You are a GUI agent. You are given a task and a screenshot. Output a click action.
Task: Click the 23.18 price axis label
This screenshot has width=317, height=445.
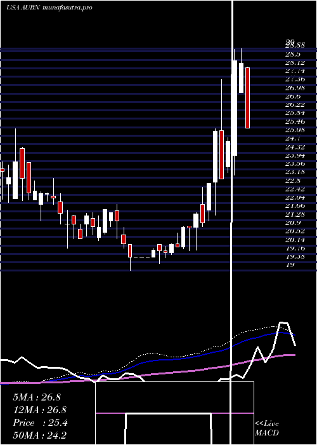click(295, 172)
